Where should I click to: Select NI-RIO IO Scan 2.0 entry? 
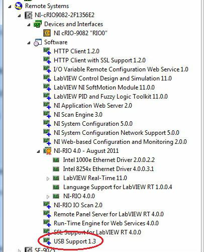78,205
